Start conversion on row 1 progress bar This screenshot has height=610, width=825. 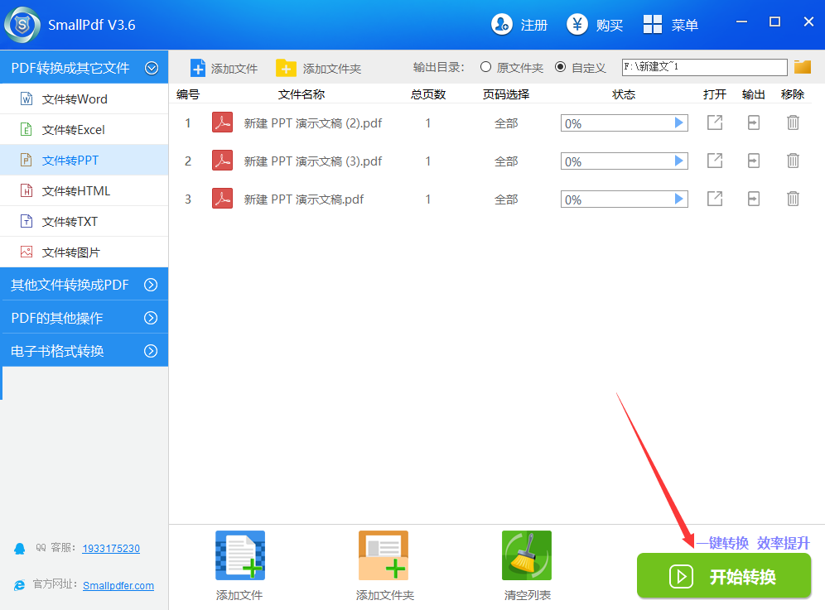click(x=678, y=122)
